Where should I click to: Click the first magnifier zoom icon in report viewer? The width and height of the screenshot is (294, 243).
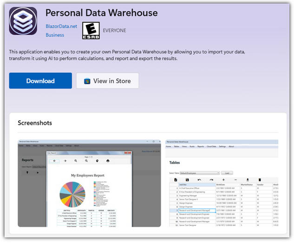(76, 161)
